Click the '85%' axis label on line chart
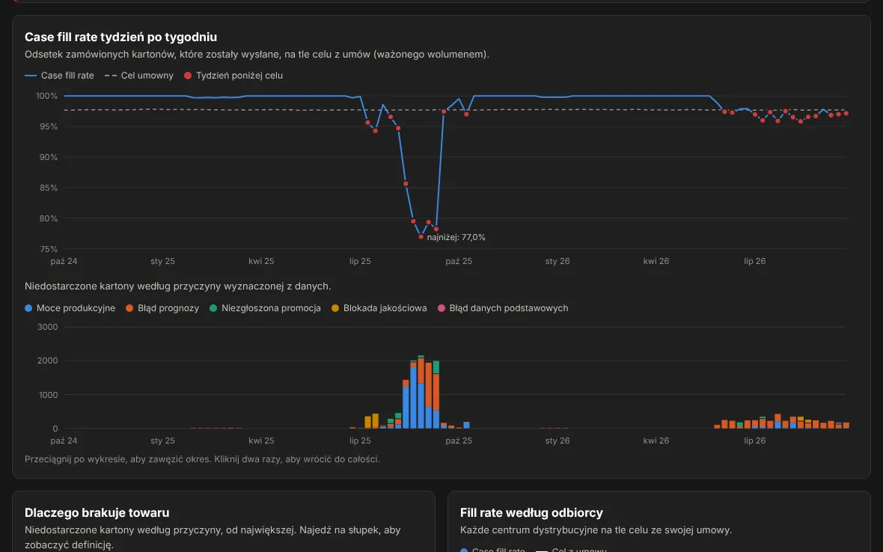 tap(49, 188)
